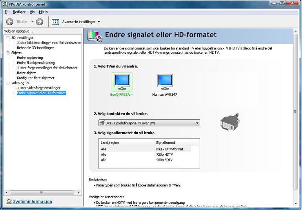Image resolution: width=302 pixels, height=210 pixels.
Task: Collapse the Video og TV tree node
Action: pyautogui.click(x=8, y=83)
